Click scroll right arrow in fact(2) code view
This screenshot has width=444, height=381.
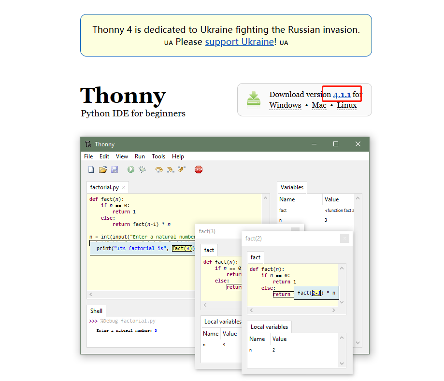(x=333, y=310)
